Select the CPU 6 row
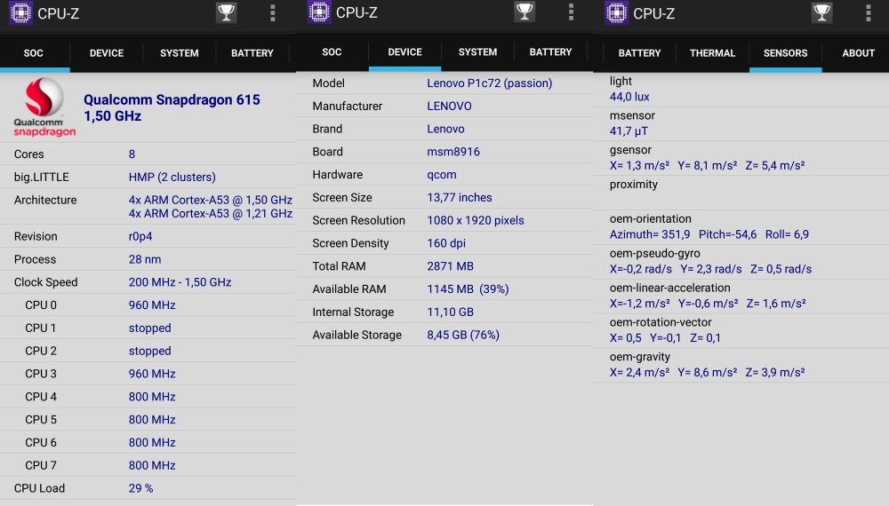Viewport: 889px width, 506px height. click(x=148, y=443)
